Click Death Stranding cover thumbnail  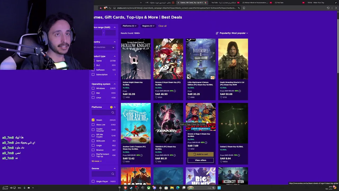pyautogui.click(x=233, y=59)
